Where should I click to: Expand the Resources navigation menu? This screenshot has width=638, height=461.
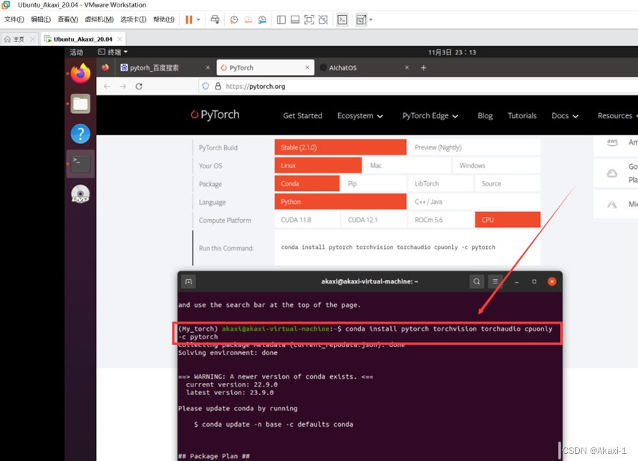tap(617, 115)
